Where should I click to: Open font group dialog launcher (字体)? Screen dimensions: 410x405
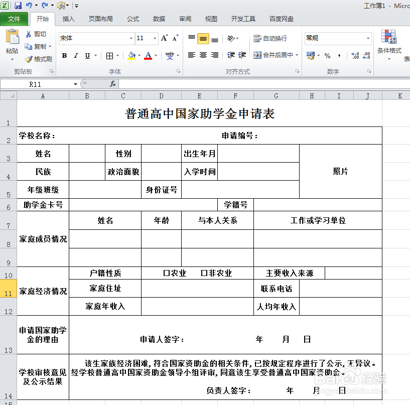[178, 71]
